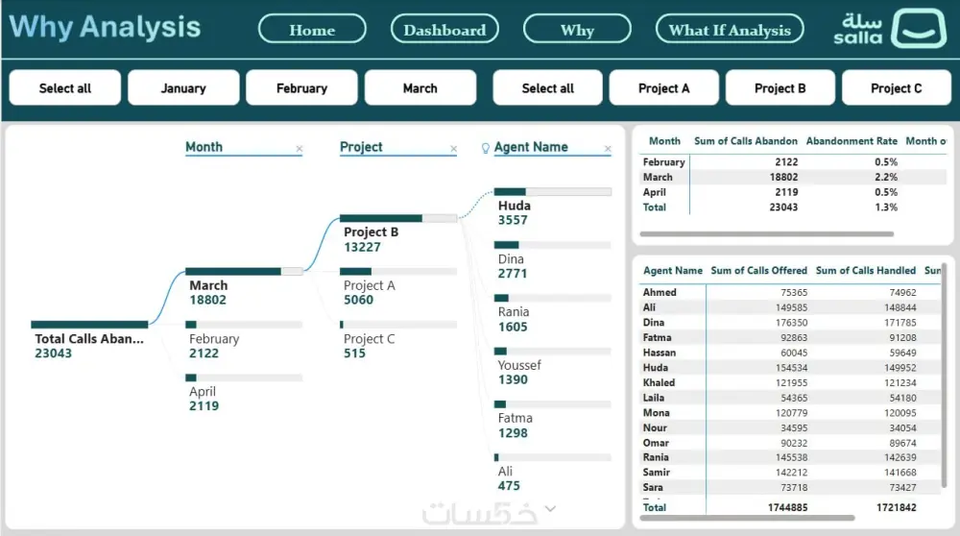Select the Ali agent node in tree
The image size is (960, 536).
pyautogui.click(x=552, y=473)
